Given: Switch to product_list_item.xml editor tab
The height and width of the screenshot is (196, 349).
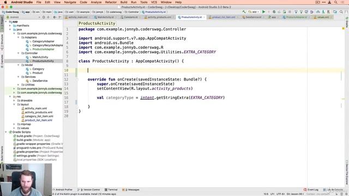Looking at the screenshot, I should click(224, 17).
